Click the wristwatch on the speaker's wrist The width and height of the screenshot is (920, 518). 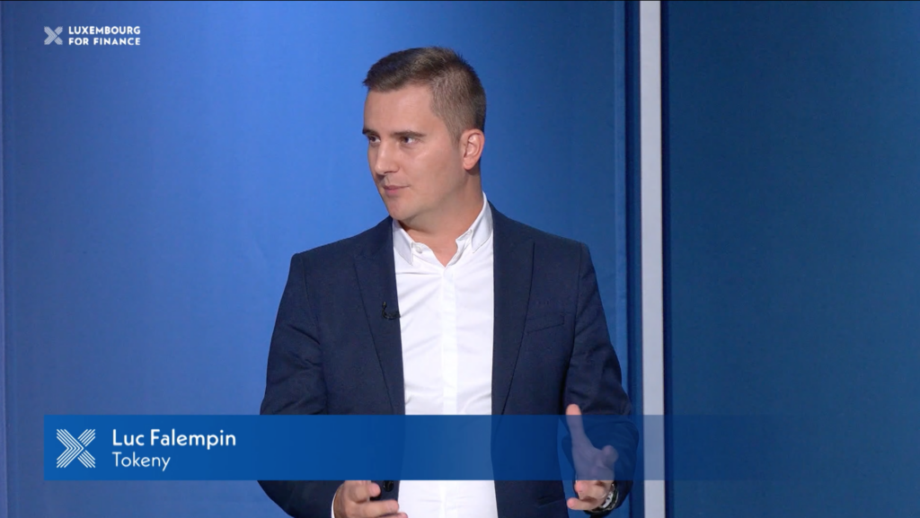(x=610, y=497)
